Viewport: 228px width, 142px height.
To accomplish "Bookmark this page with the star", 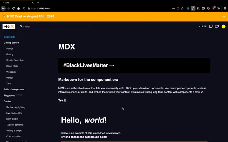I will (182, 8).
